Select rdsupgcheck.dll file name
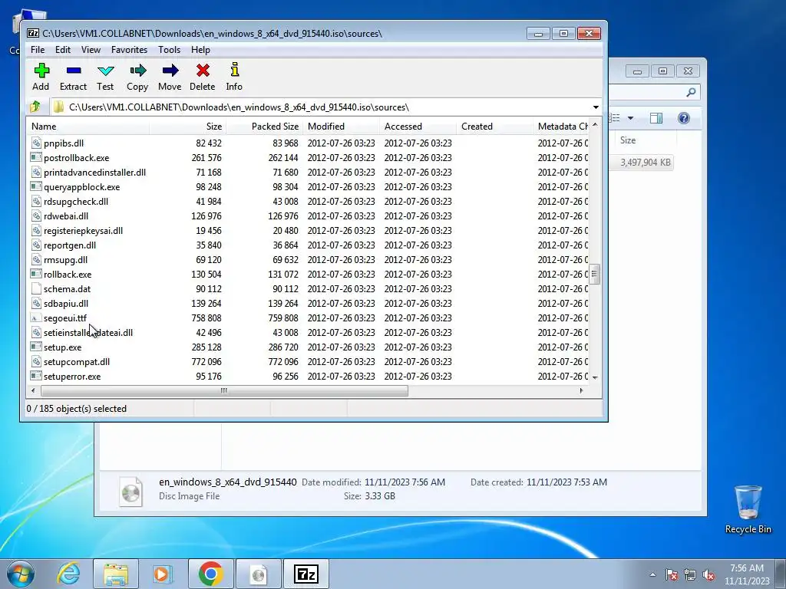The width and height of the screenshot is (786, 589). 76,202
